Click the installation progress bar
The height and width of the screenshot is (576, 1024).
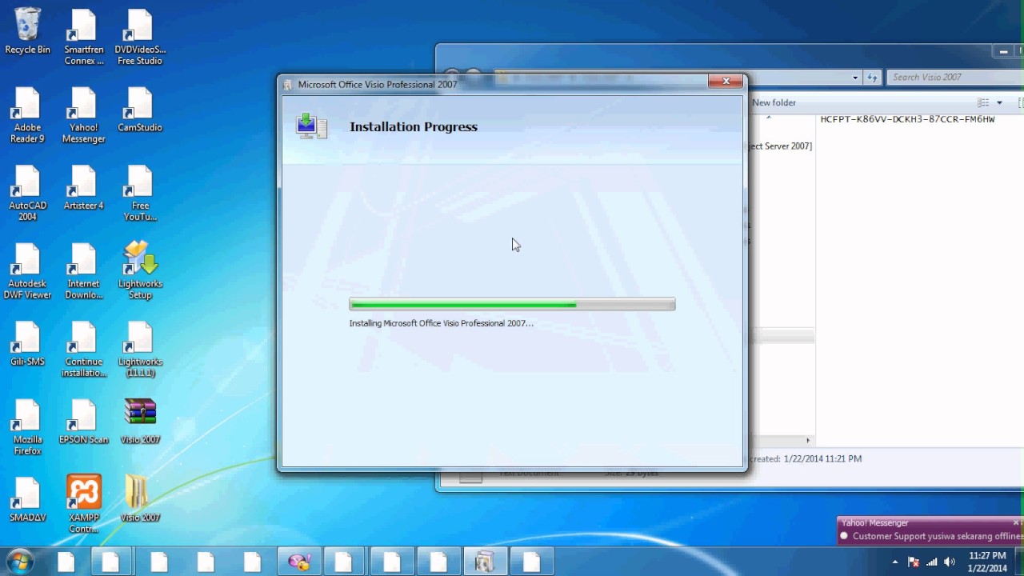click(x=512, y=304)
